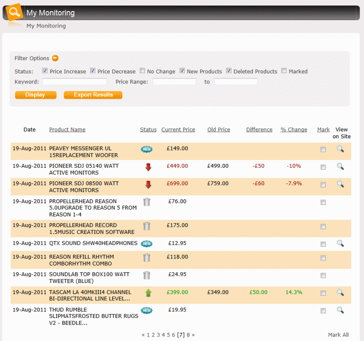Go to results page 6
The image size is (364, 341).
174,335
